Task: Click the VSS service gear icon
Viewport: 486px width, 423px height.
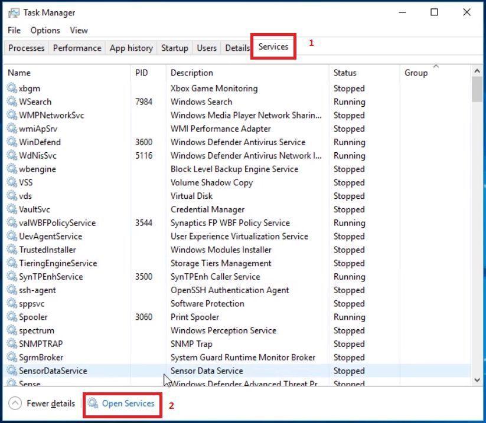Action: point(12,182)
